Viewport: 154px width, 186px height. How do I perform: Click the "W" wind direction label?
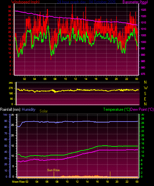(x=146, y=88)
